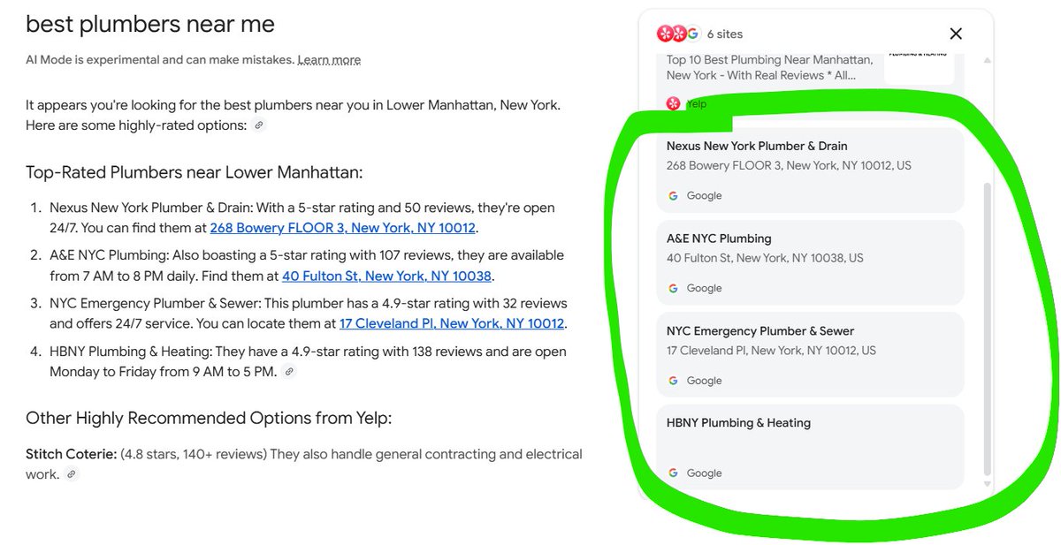
Task: Click address '268 Bowery FLOOR 3' in Nexus card
Action: [x=789, y=165]
